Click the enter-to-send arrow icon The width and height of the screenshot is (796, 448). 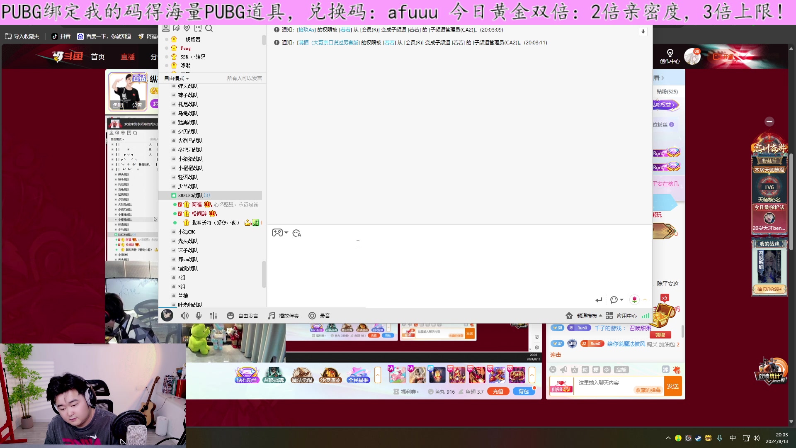599,299
